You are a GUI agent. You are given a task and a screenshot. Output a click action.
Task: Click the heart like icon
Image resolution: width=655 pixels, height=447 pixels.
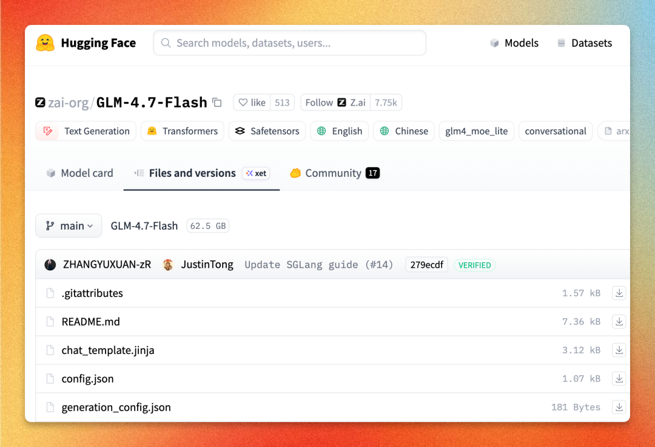(243, 103)
